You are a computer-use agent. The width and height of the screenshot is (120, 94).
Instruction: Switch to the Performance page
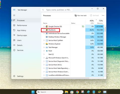pos(26,25)
